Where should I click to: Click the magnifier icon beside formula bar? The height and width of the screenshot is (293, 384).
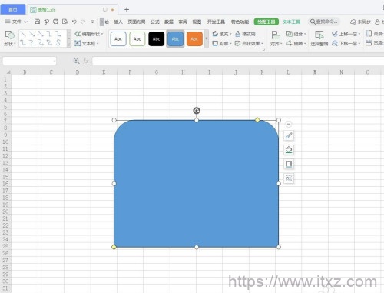pos(76,61)
